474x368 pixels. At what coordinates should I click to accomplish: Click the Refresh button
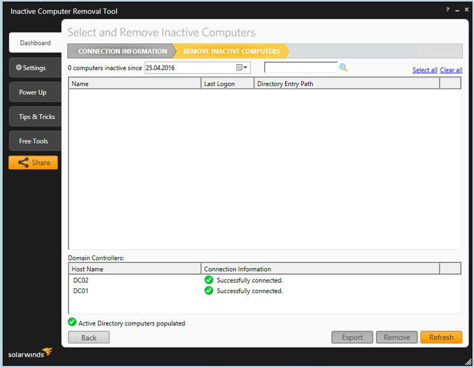[x=442, y=337]
